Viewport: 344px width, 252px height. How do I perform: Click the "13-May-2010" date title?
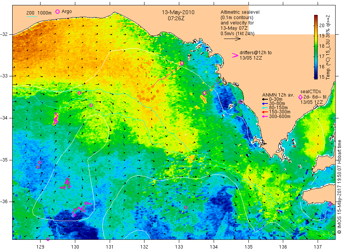178,12
